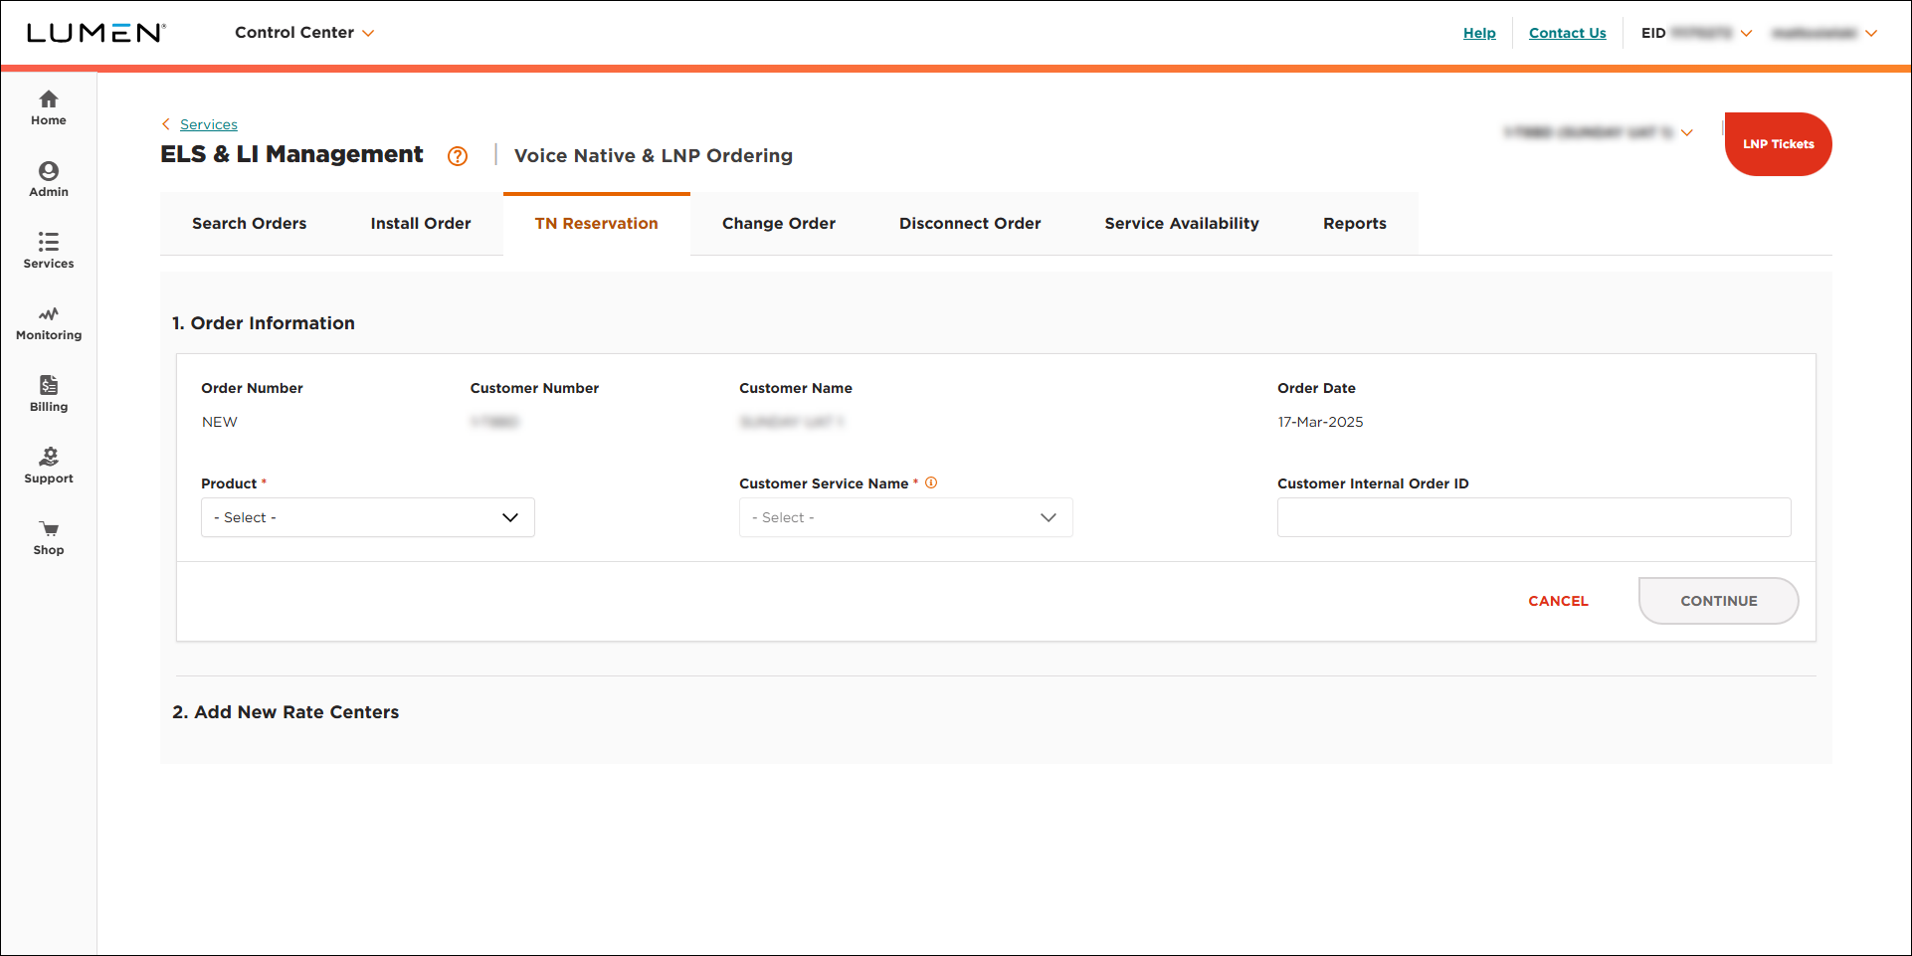The image size is (1912, 956).
Task: Click the Voice Native & LNP Ordering title
Action: tap(653, 156)
